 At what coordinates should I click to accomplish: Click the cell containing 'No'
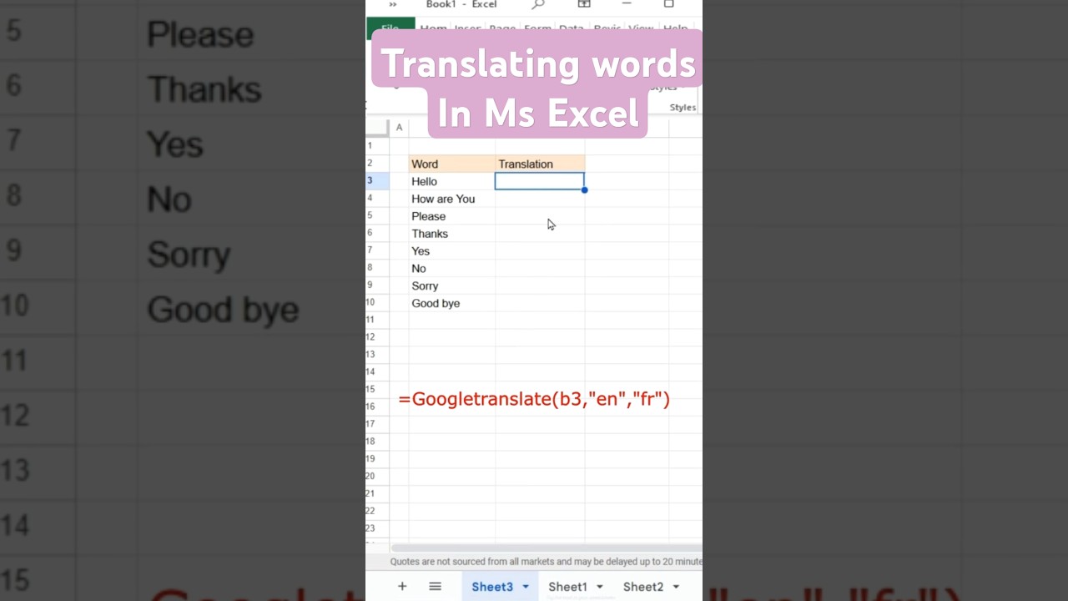(x=451, y=269)
